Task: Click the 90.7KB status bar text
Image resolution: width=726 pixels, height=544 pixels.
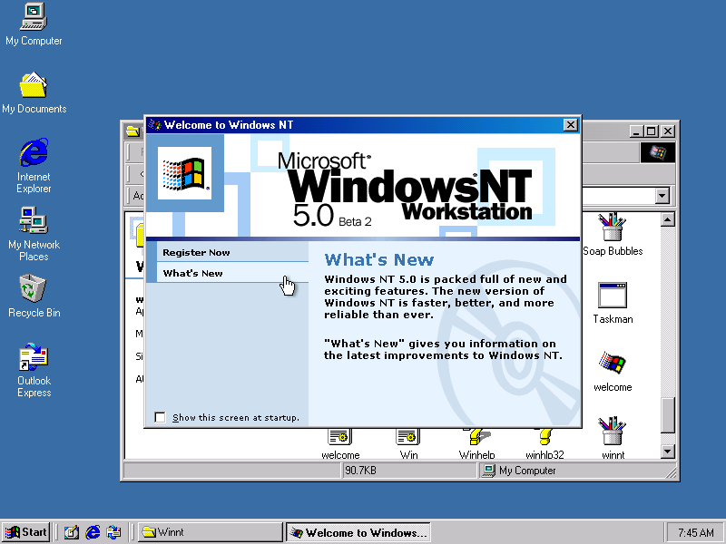Action: pyautogui.click(x=360, y=471)
